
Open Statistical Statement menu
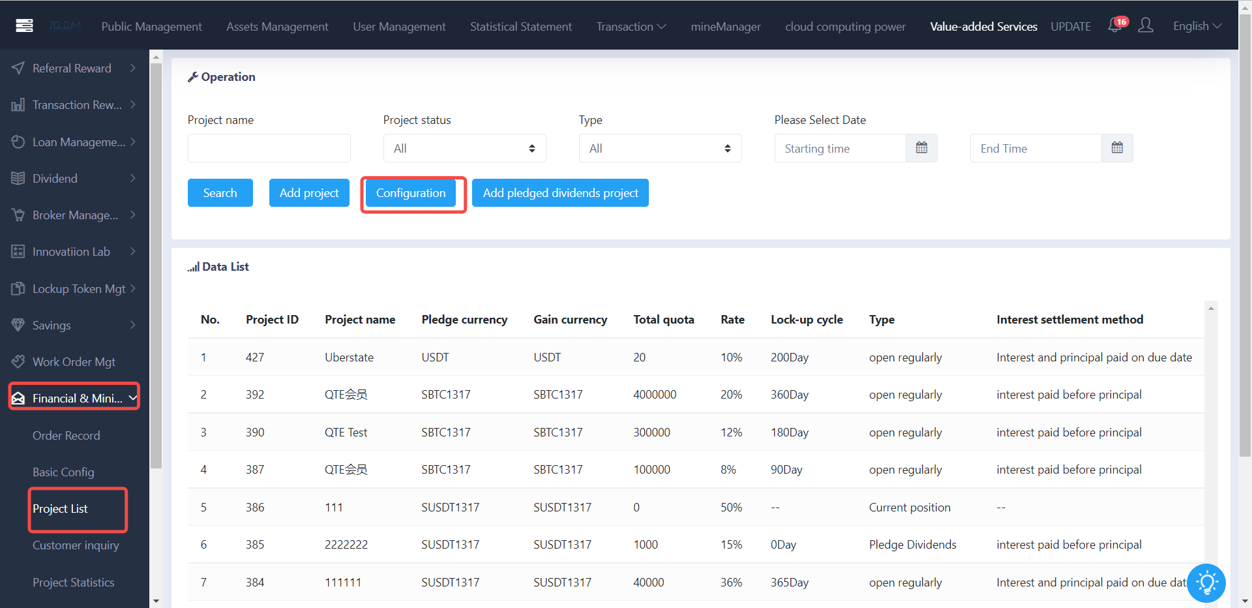(x=521, y=26)
